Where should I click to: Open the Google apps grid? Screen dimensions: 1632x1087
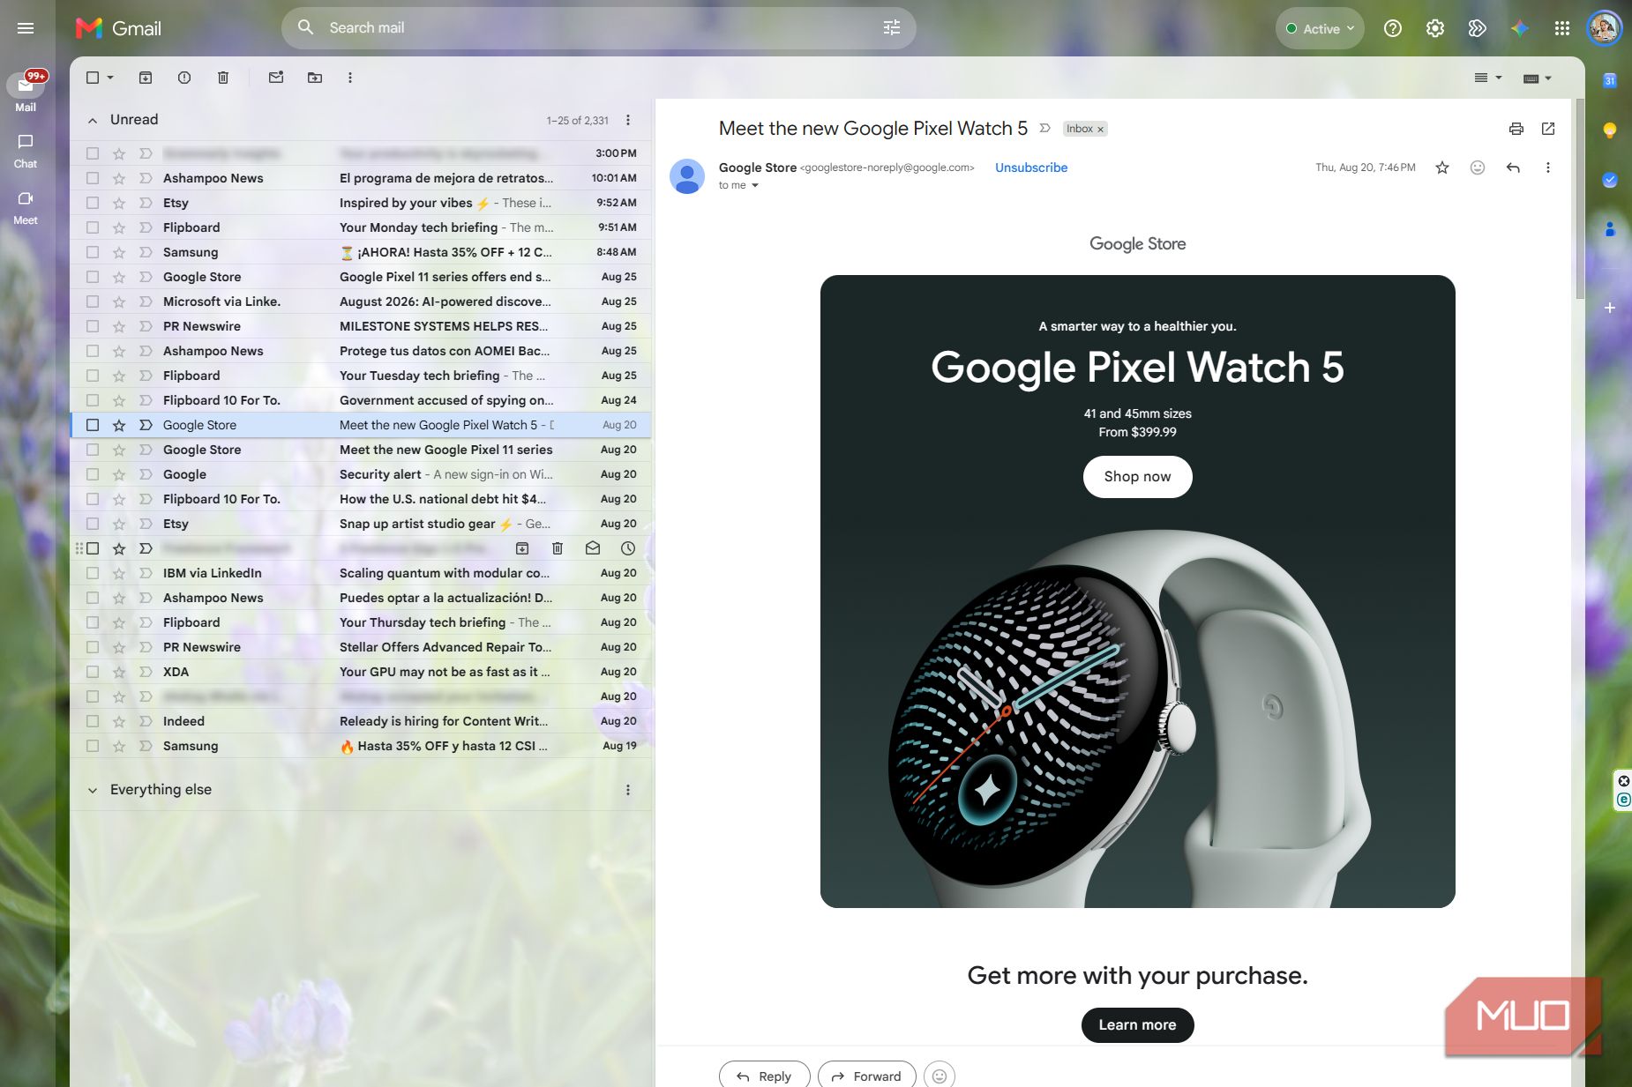pyautogui.click(x=1562, y=28)
